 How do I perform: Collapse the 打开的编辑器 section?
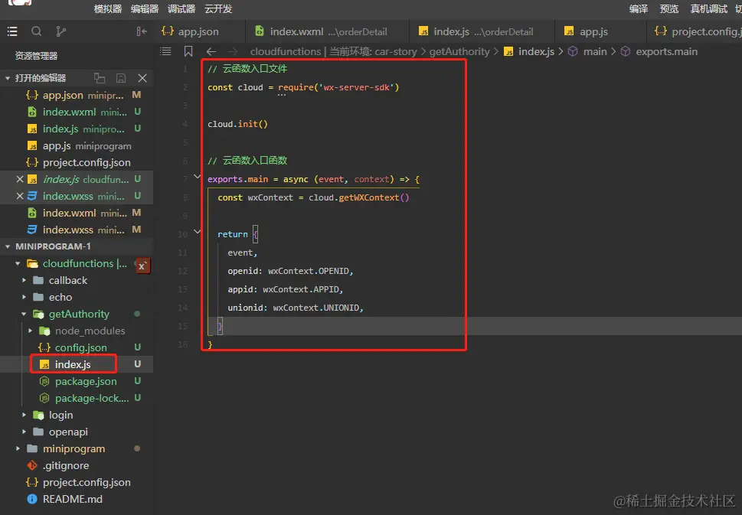[8, 78]
